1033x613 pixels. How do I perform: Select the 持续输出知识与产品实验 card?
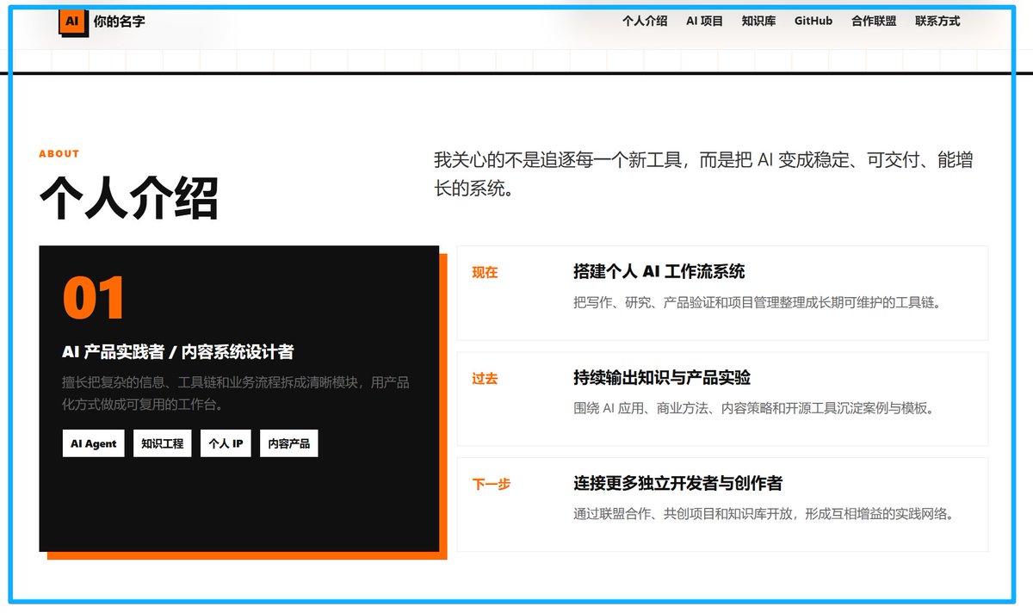point(722,399)
